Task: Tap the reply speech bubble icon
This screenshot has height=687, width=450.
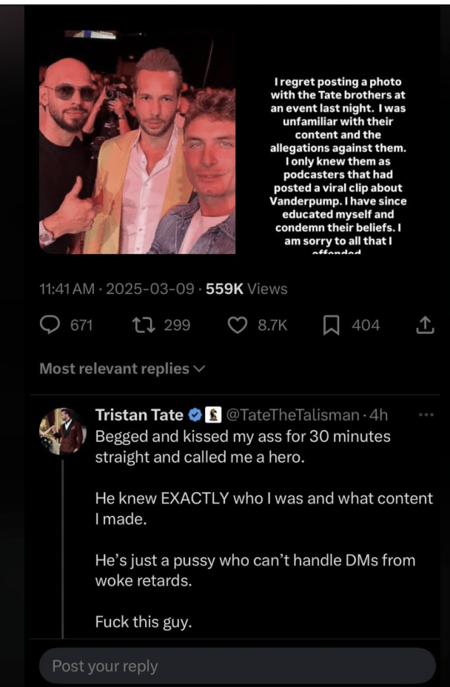Action: pos(50,325)
